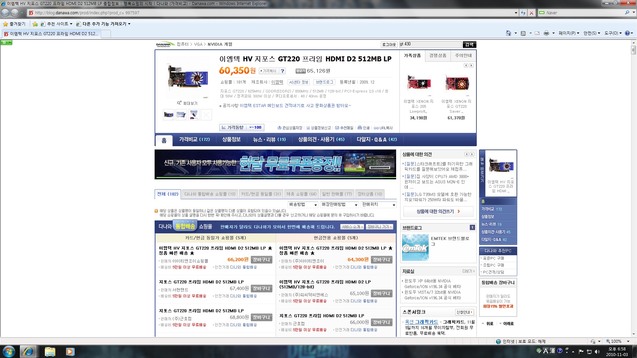Open Windows Explorer folder taskbar icon

click(x=50, y=351)
